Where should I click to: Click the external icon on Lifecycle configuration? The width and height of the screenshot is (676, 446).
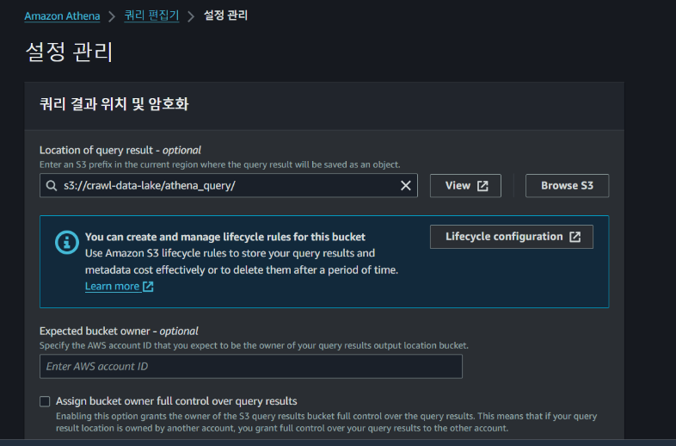(x=575, y=237)
